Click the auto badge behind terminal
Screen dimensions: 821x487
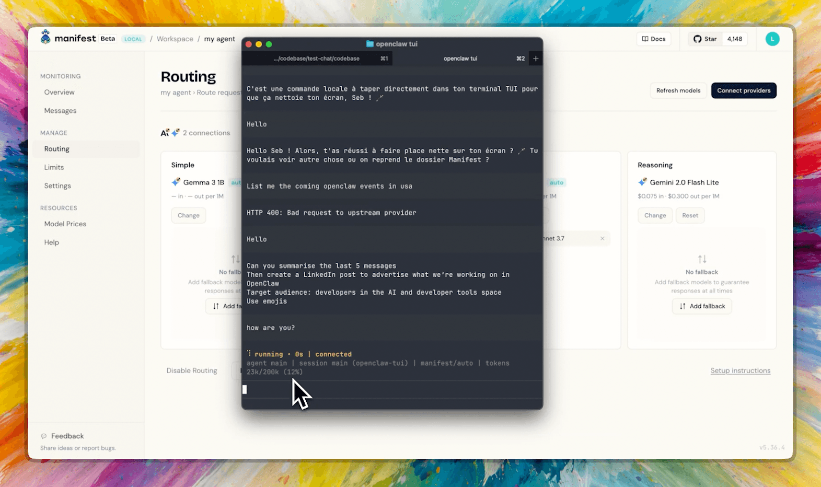click(557, 182)
